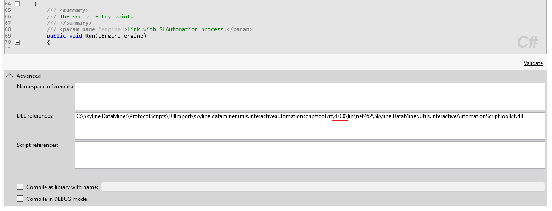Click the 'Namespace references:' label
This screenshot has width=552, height=211.
pos(45,87)
